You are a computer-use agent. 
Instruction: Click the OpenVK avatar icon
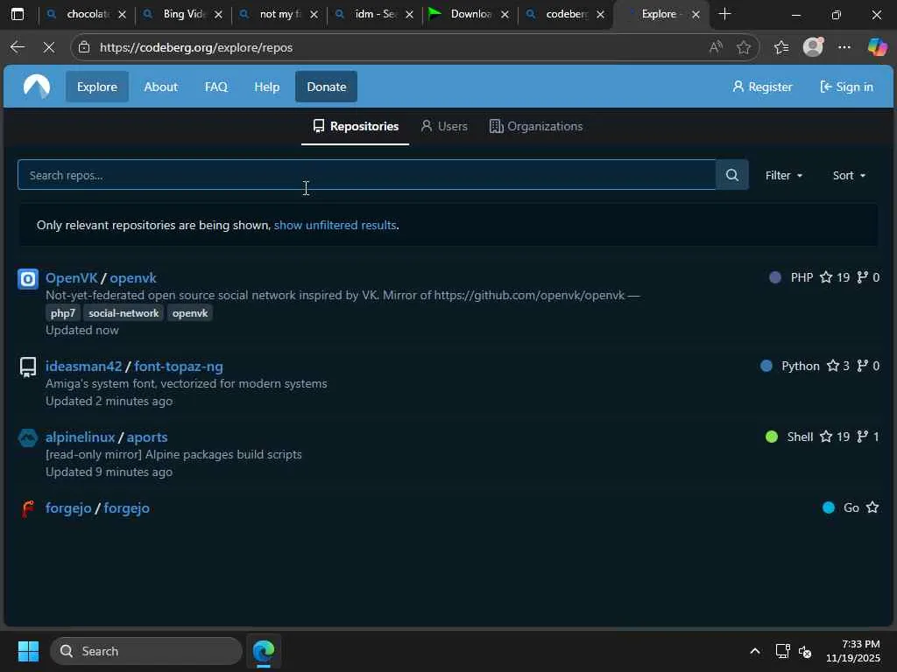coord(28,279)
